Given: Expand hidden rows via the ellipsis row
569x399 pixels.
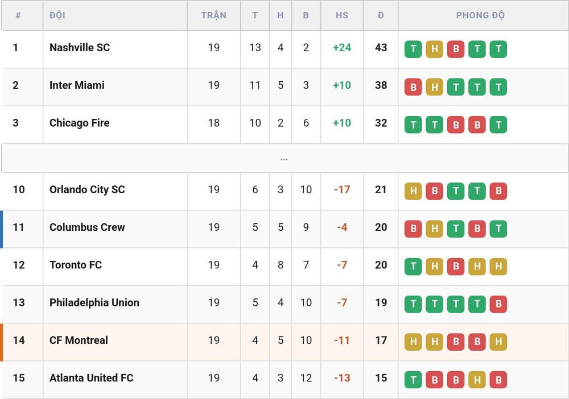Looking at the screenshot, I should tap(284, 159).
